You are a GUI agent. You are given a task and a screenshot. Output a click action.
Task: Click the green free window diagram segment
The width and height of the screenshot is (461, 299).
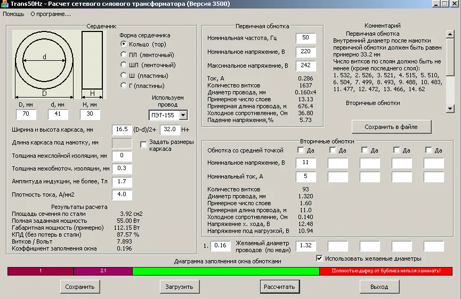(x=225, y=271)
